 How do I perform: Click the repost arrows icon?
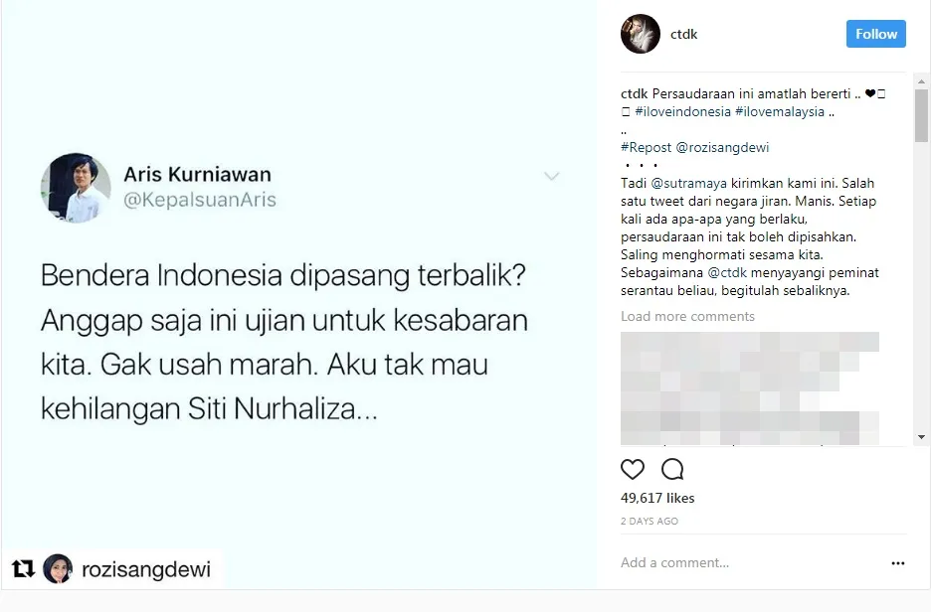[23, 568]
